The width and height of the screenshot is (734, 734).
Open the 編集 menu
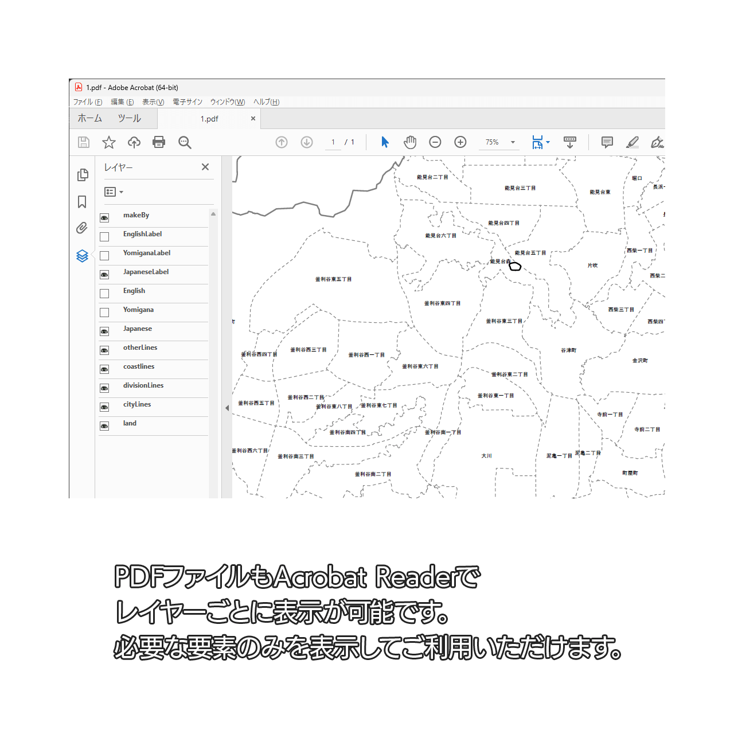point(122,102)
